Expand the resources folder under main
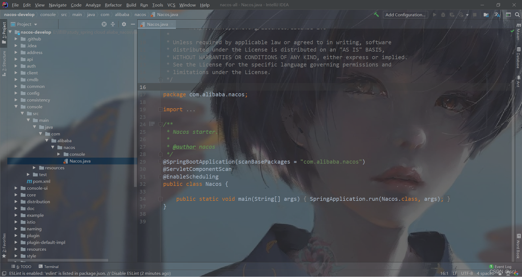 [34, 168]
